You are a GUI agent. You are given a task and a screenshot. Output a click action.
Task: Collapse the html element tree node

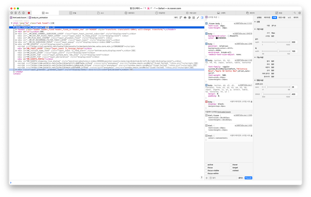pyautogui.click(x=12, y=23)
